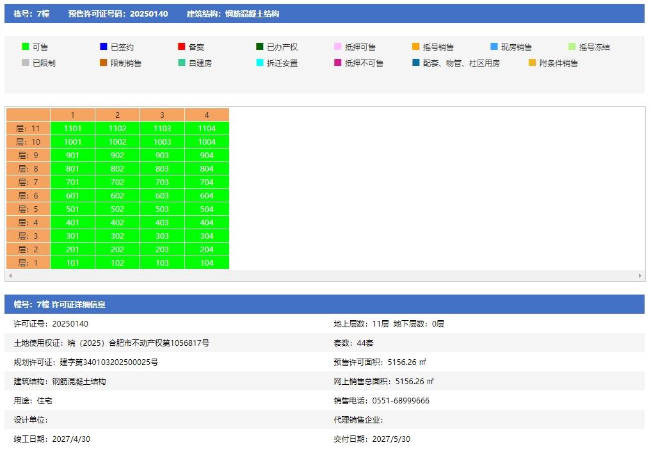Click row label 层: 6
Viewport: 651px width, 454px height.
(28, 196)
